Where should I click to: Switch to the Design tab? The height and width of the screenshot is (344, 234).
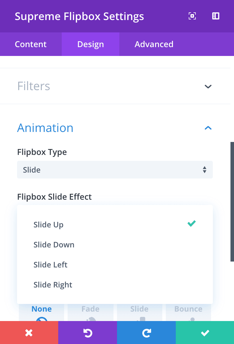click(91, 44)
